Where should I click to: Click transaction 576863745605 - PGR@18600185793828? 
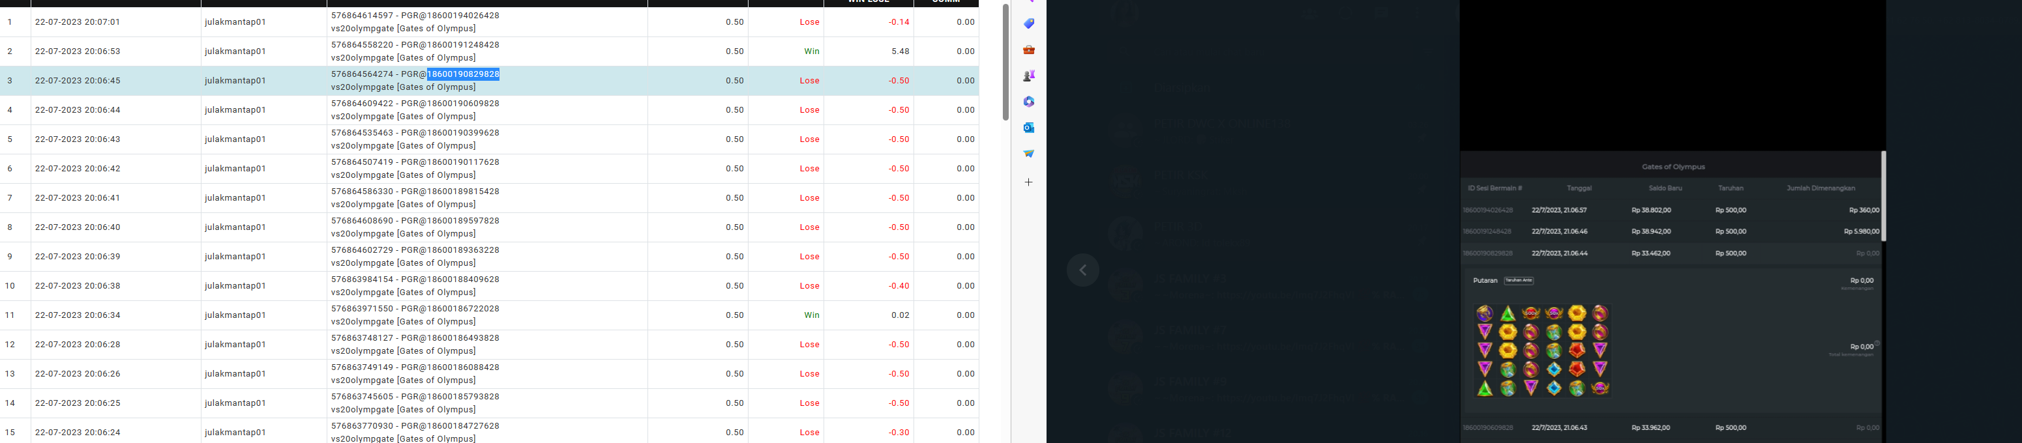pyautogui.click(x=415, y=397)
